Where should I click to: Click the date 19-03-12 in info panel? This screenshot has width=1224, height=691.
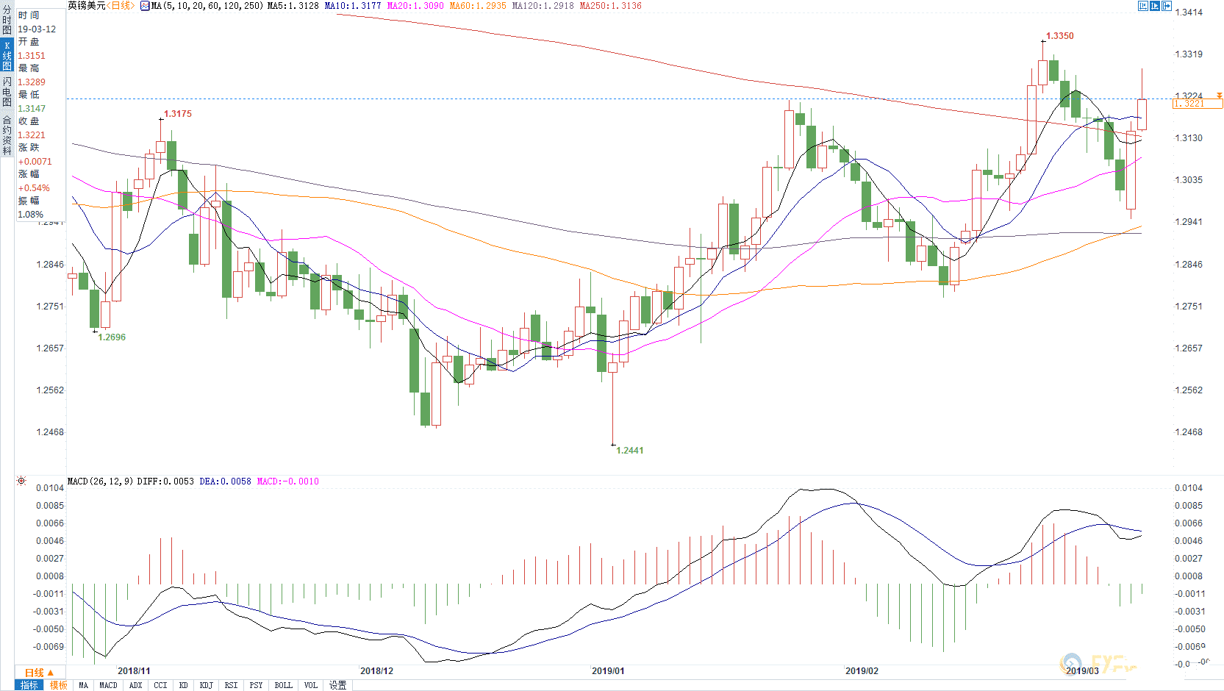37,29
